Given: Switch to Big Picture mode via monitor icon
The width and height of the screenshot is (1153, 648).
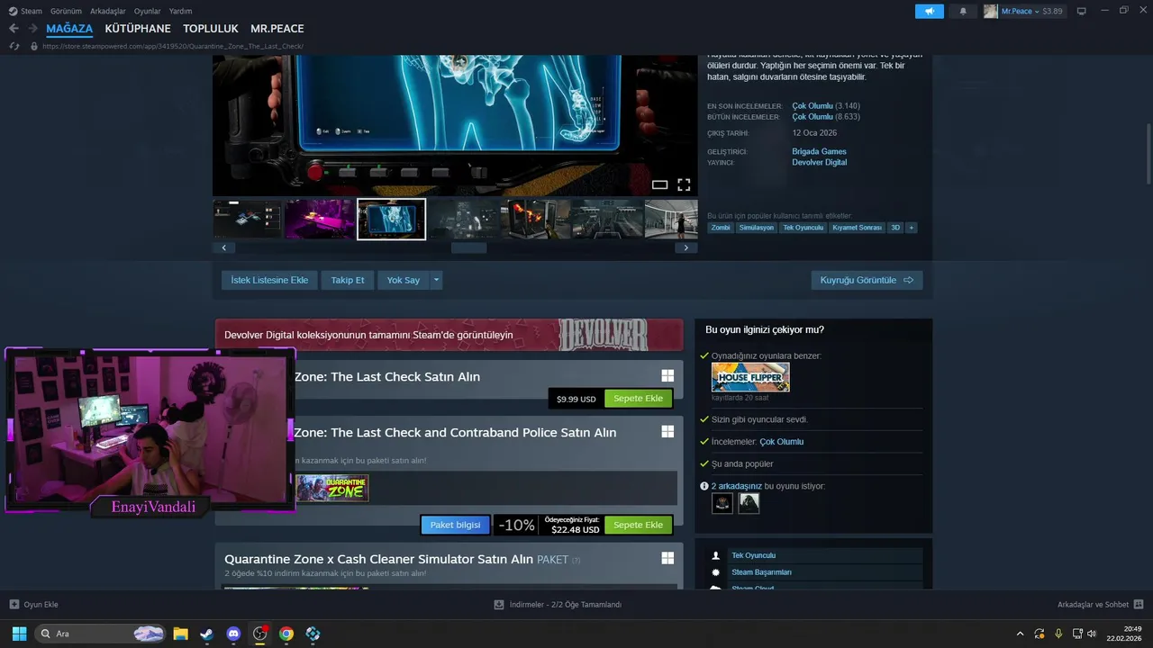Looking at the screenshot, I should 1082,11.
